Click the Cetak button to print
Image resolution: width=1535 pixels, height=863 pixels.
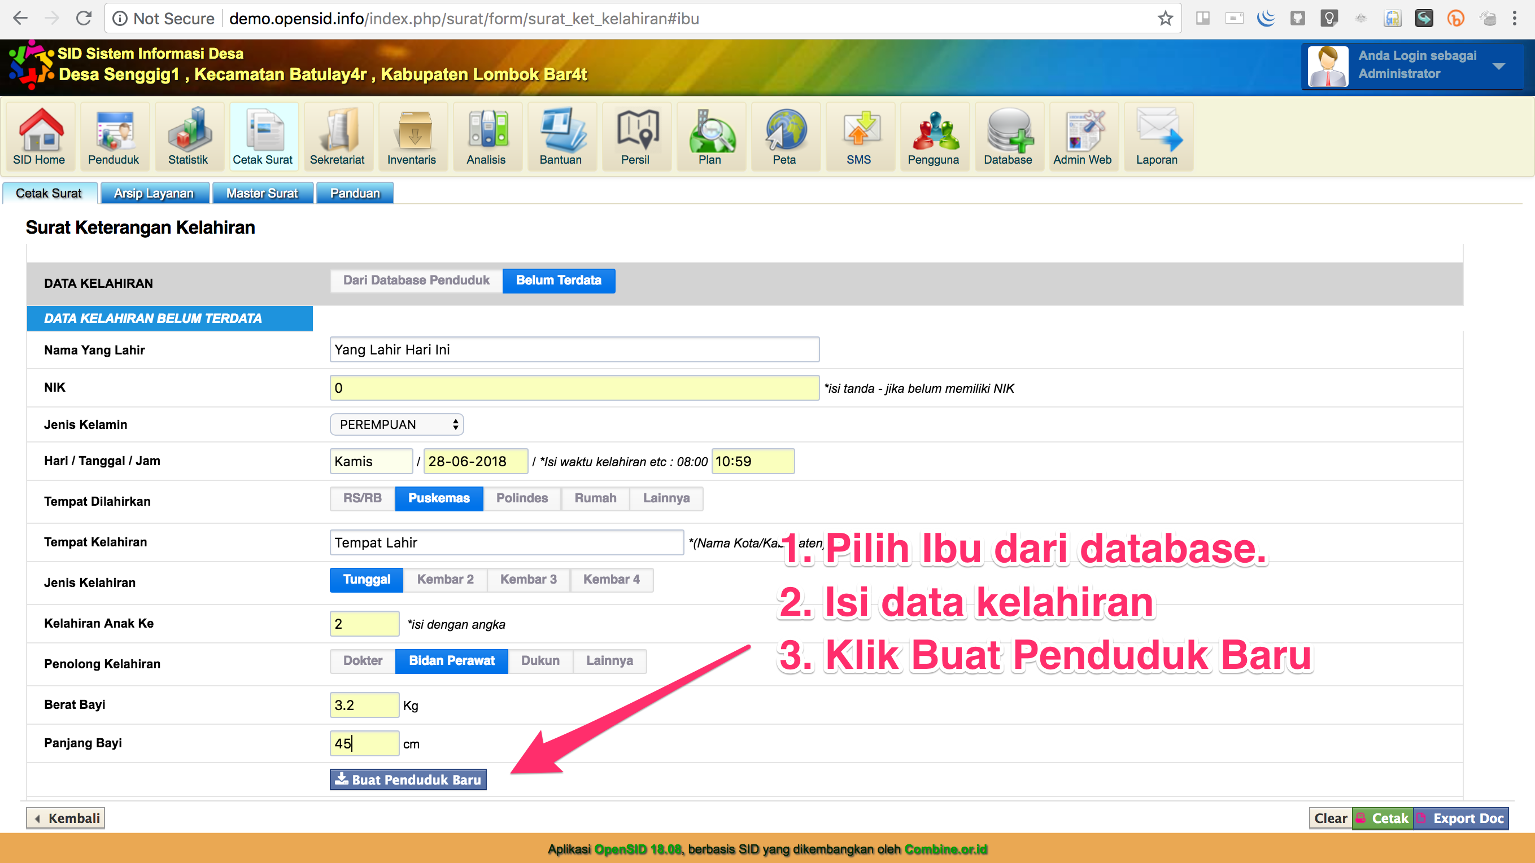pyautogui.click(x=1383, y=818)
